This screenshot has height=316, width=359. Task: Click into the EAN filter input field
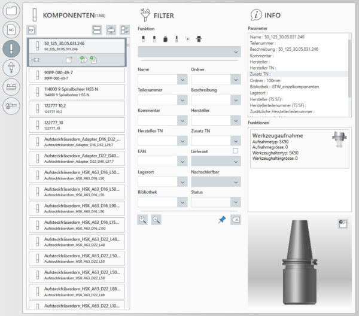pos(157,162)
